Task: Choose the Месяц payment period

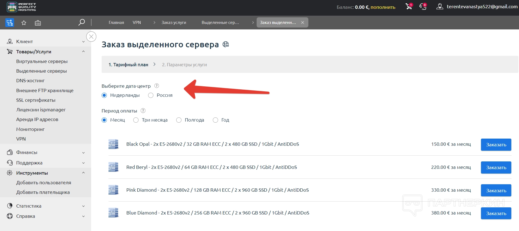Action: [x=104, y=120]
